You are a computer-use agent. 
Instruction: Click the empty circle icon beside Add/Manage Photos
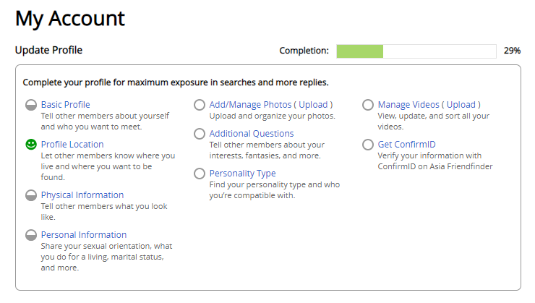[x=200, y=105]
